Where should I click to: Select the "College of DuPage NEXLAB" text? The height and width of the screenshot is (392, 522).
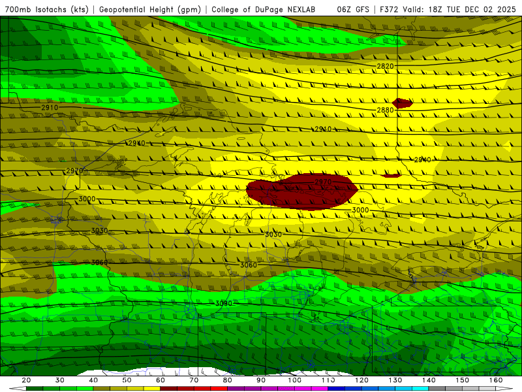point(264,9)
